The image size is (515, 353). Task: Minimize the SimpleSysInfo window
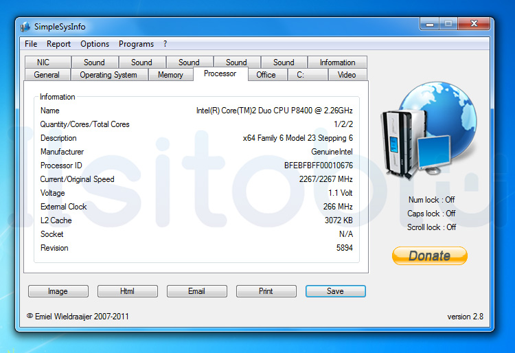click(x=430, y=23)
